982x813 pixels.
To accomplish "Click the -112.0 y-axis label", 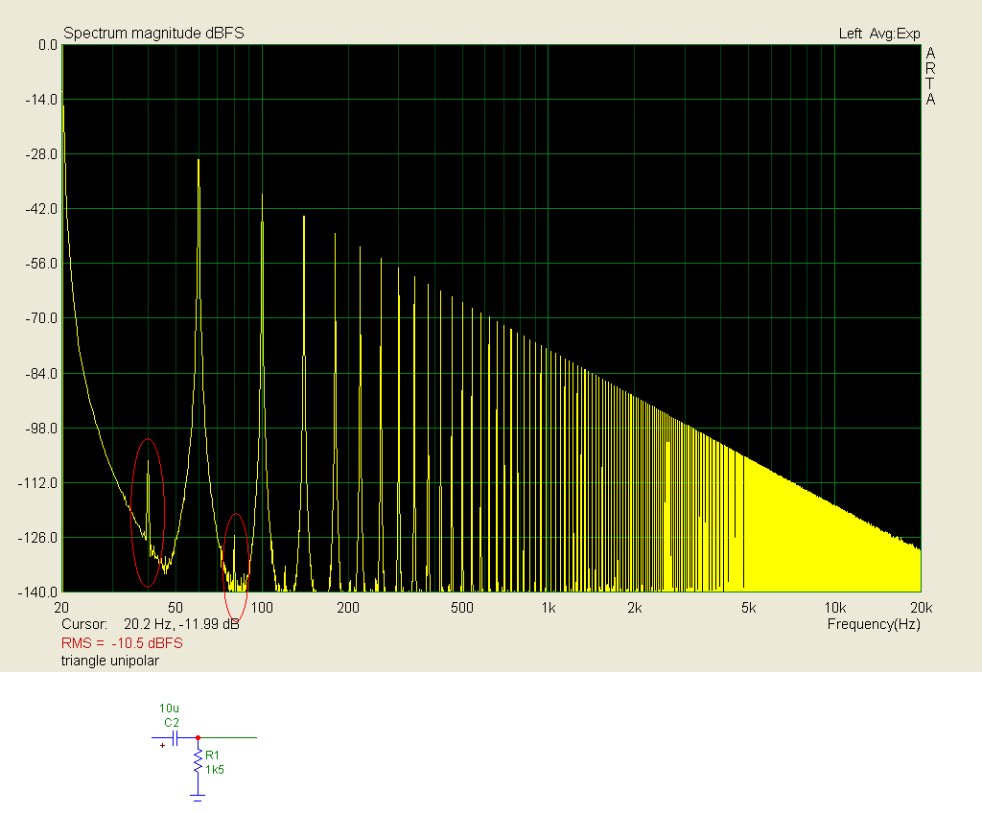I will [x=38, y=483].
